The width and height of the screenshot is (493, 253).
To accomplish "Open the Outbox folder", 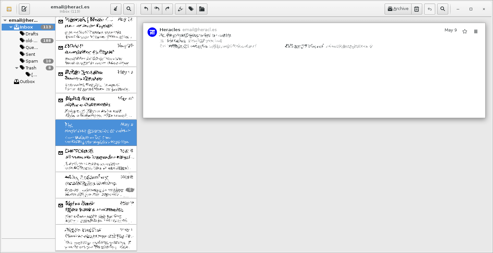I will pyautogui.click(x=27, y=81).
